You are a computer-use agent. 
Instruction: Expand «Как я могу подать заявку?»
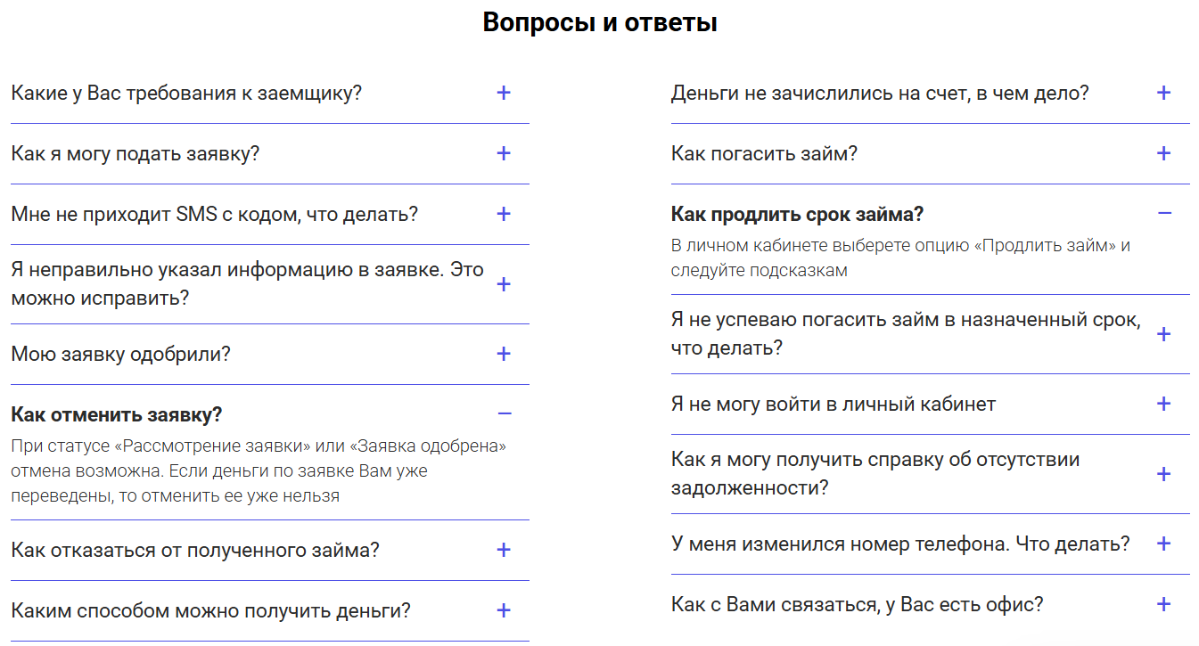[x=505, y=152]
